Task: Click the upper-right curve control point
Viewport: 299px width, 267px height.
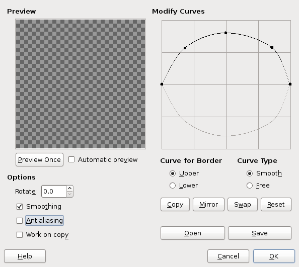Action: (x=272, y=47)
